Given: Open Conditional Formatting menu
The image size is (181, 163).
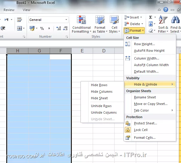Looking at the screenshot, I should [x=81, y=24].
